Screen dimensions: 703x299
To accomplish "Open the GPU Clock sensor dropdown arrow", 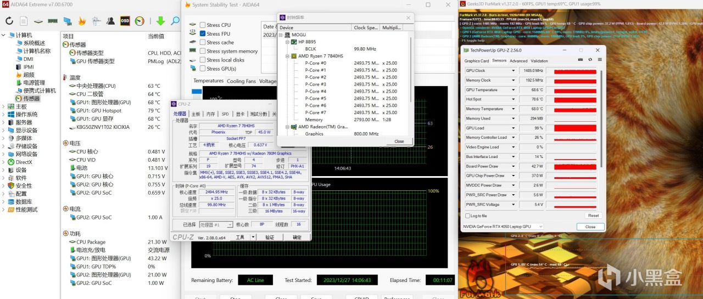I will click(513, 71).
